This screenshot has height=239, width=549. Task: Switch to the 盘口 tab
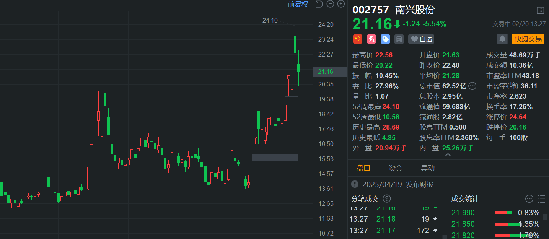tap(363, 168)
